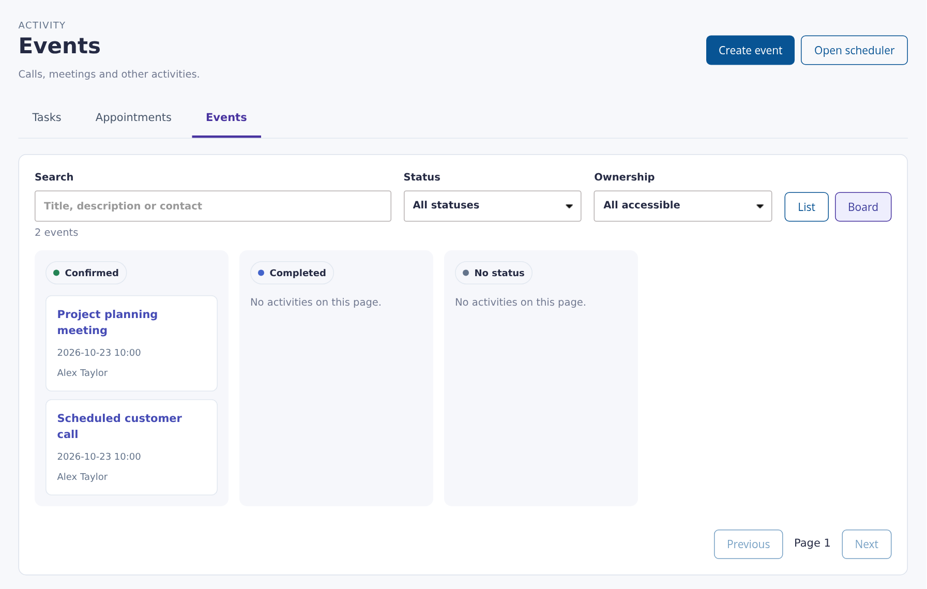This screenshot has width=927, height=589.
Task: Select the Events tab
Action: coord(226,117)
